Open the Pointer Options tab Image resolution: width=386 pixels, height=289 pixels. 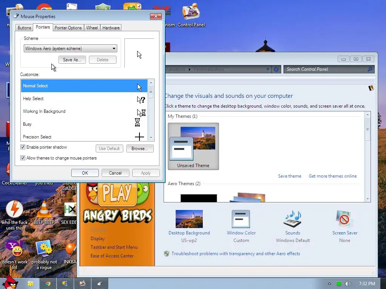coord(68,28)
